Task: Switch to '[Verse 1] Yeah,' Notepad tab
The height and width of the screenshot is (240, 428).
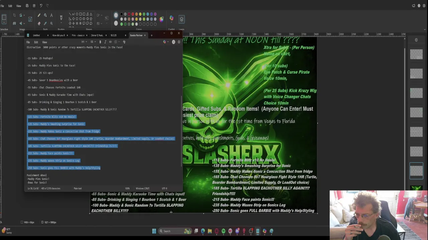Action: 97,35
